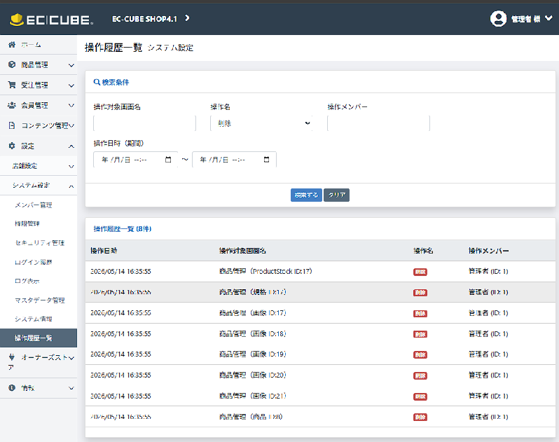559x442 pixels.
Task: Collapse the 設定 menu chevron
Action: tap(71, 146)
